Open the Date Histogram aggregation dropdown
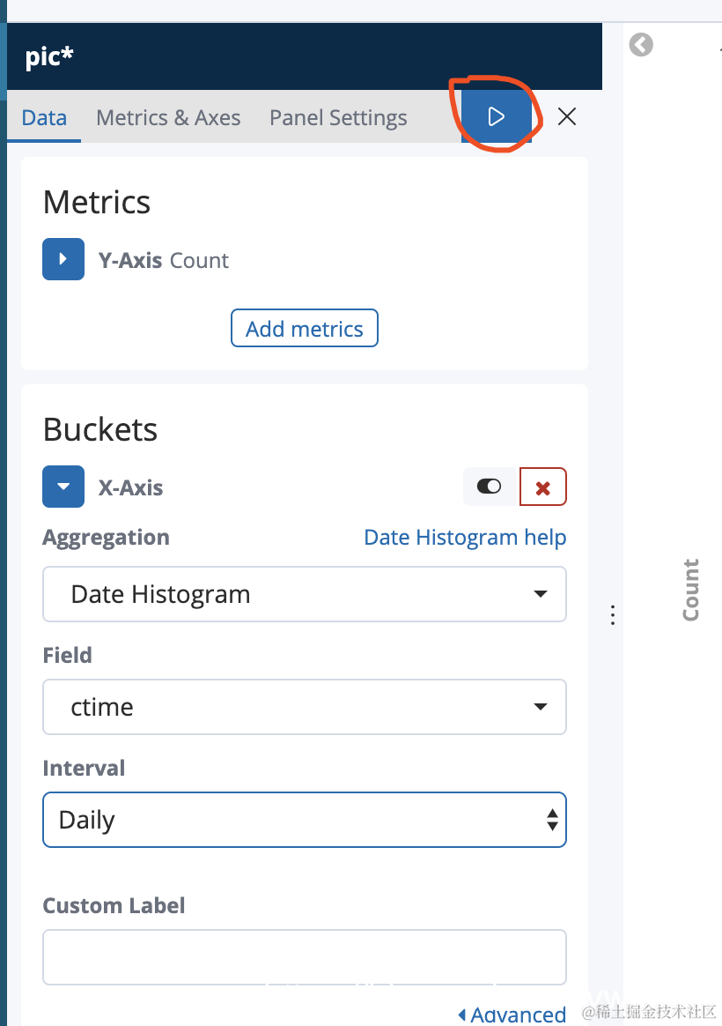This screenshot has height=1026, width=722. (305, 594)
